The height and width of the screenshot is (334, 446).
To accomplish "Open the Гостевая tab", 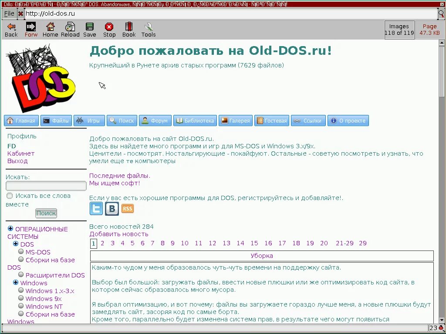I will coord(272,121).
